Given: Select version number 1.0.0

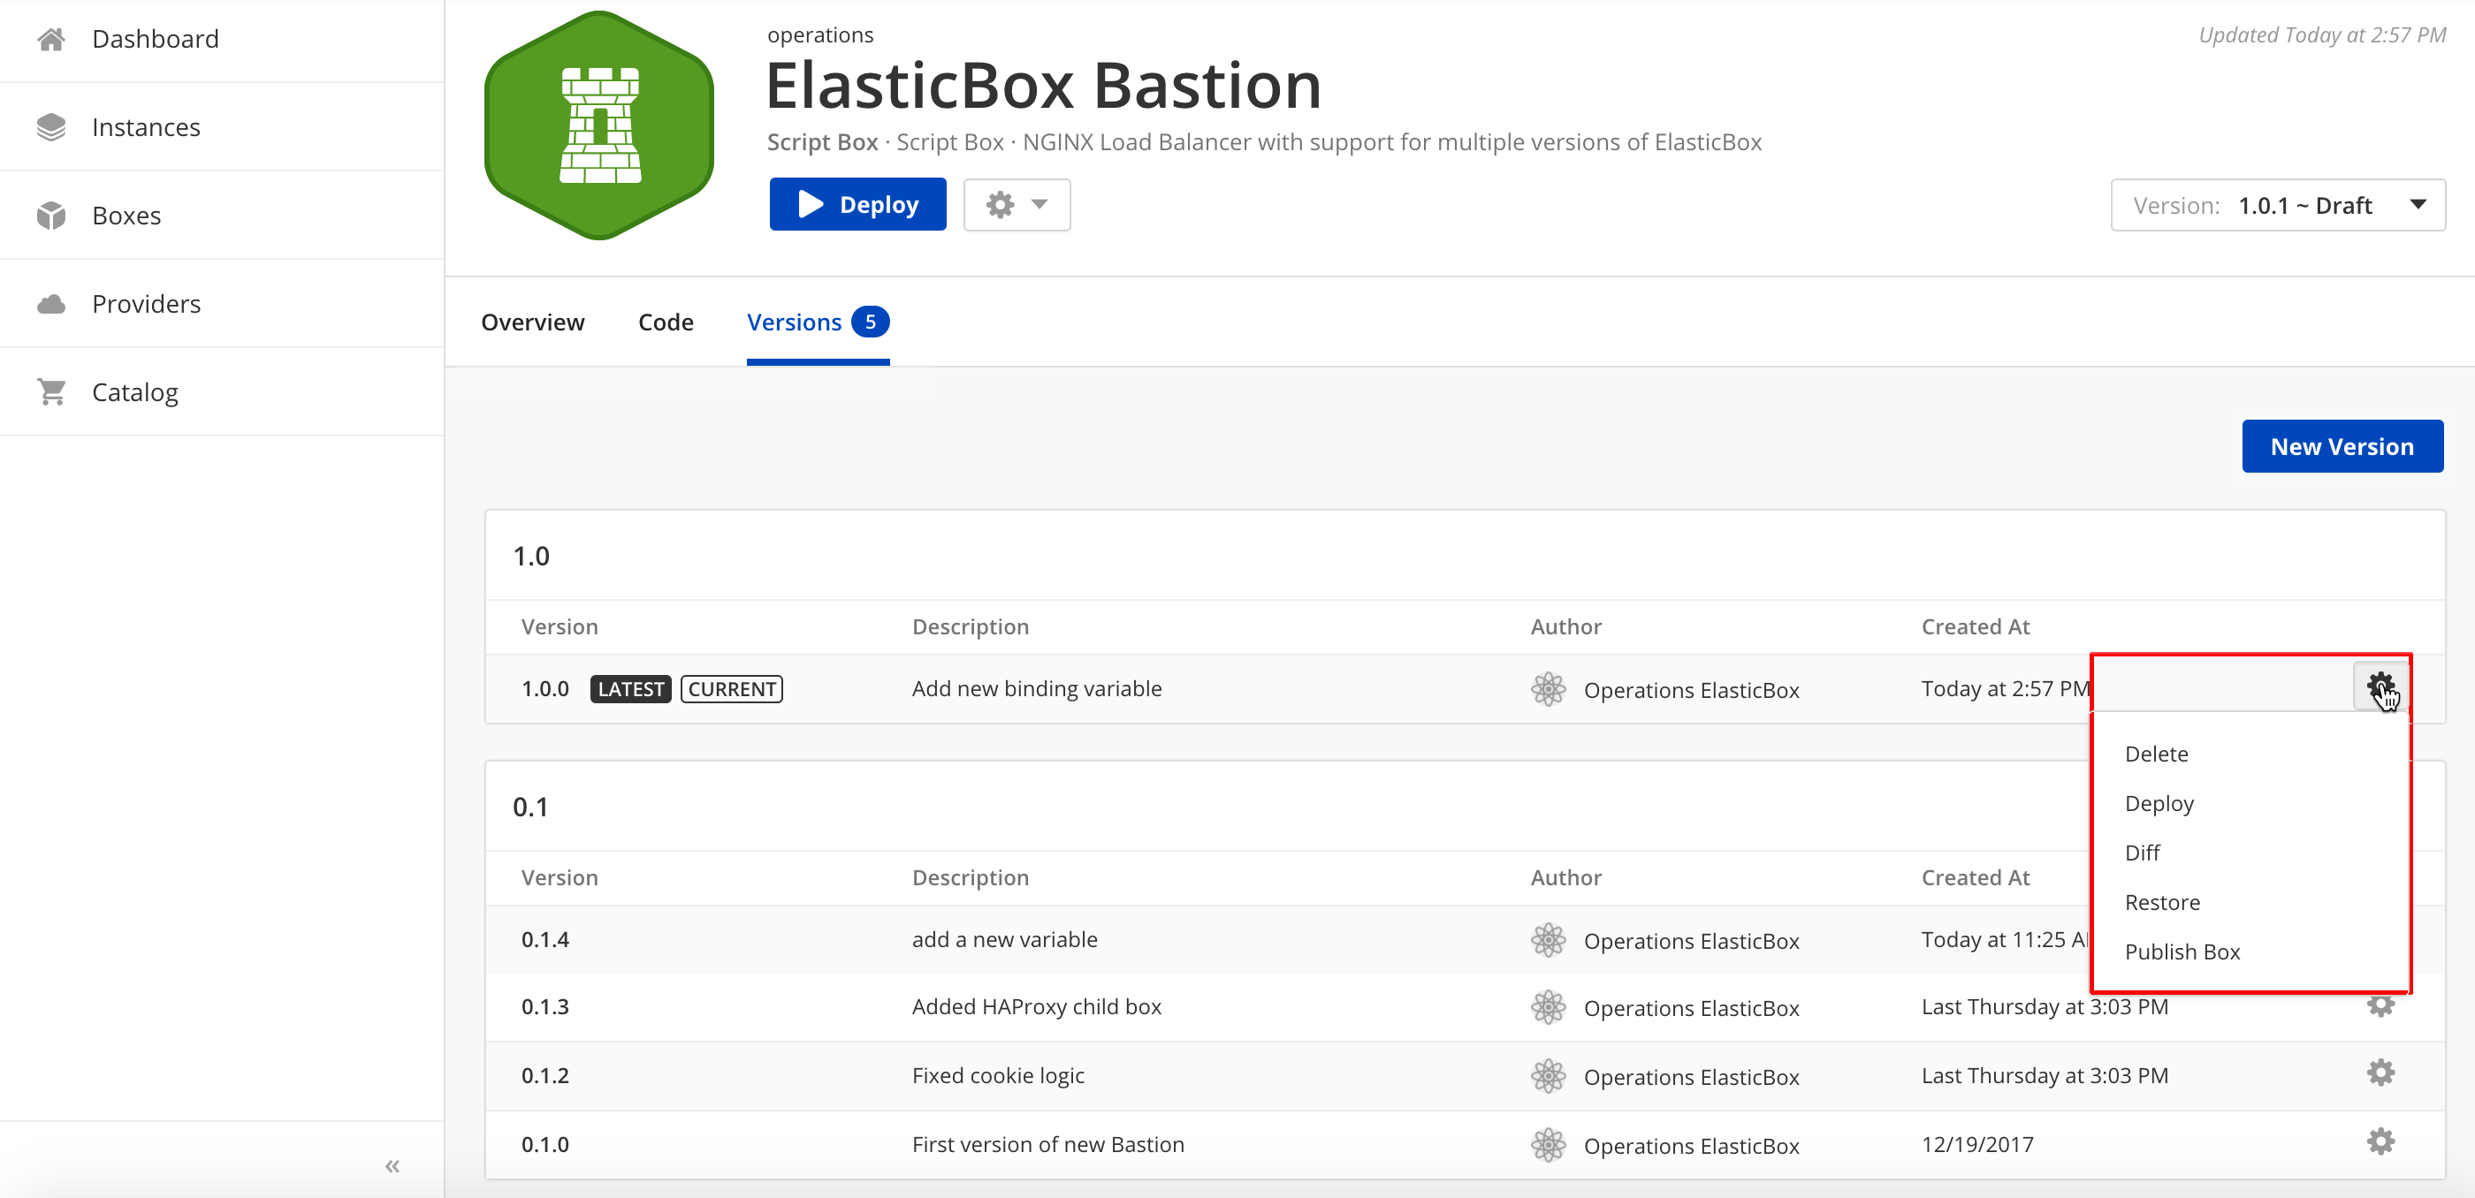Looking at the screenshot, I should pyautogui.click(x=544, y=688).
